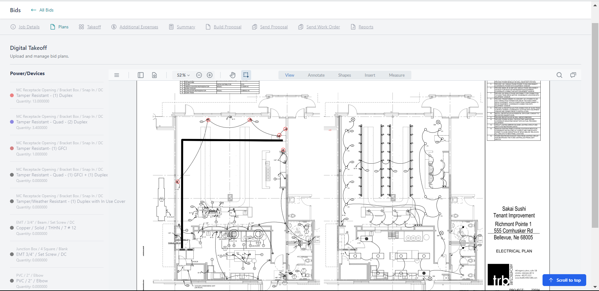This screenshot has width=599, height=291.
Task: Switch to the Measure tab
Action: [x=397, y=75]
